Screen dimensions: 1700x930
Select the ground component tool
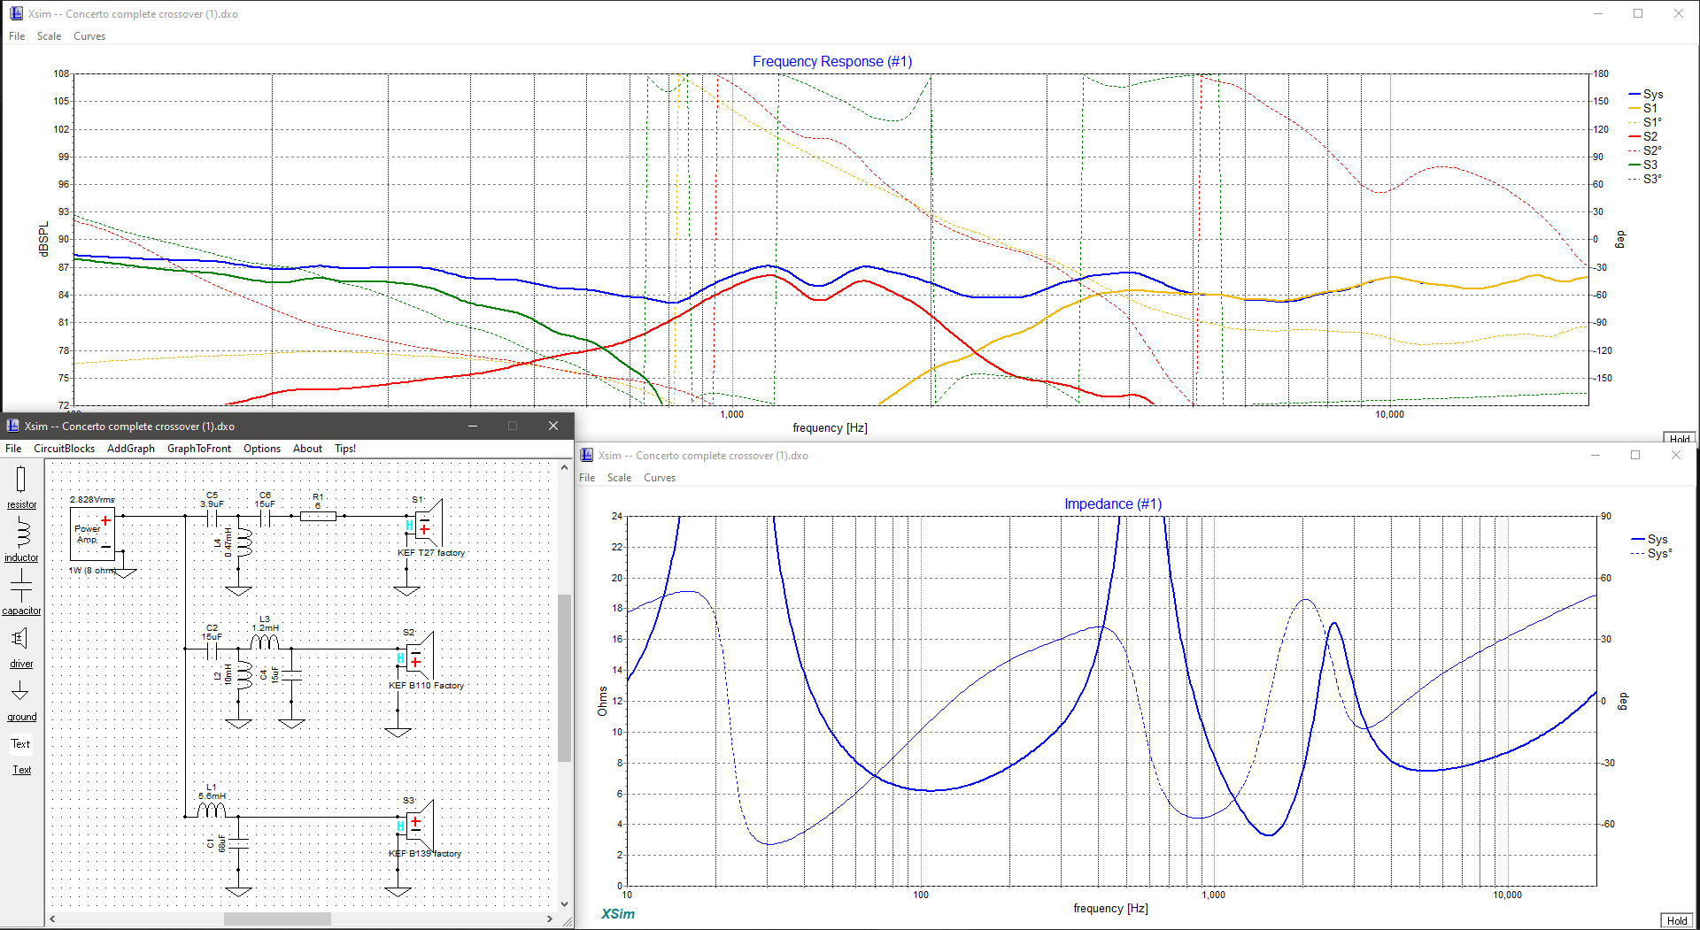[21, 701]
